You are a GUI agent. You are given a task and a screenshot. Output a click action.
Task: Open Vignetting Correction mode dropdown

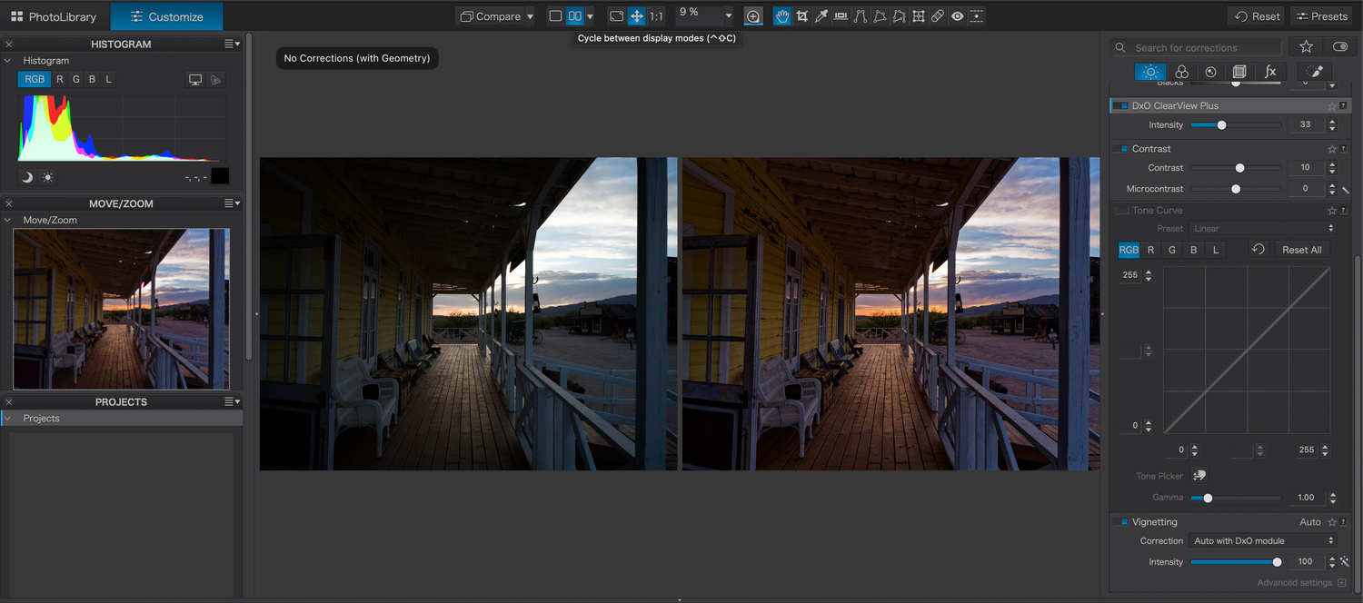[x=1263, y=541]
